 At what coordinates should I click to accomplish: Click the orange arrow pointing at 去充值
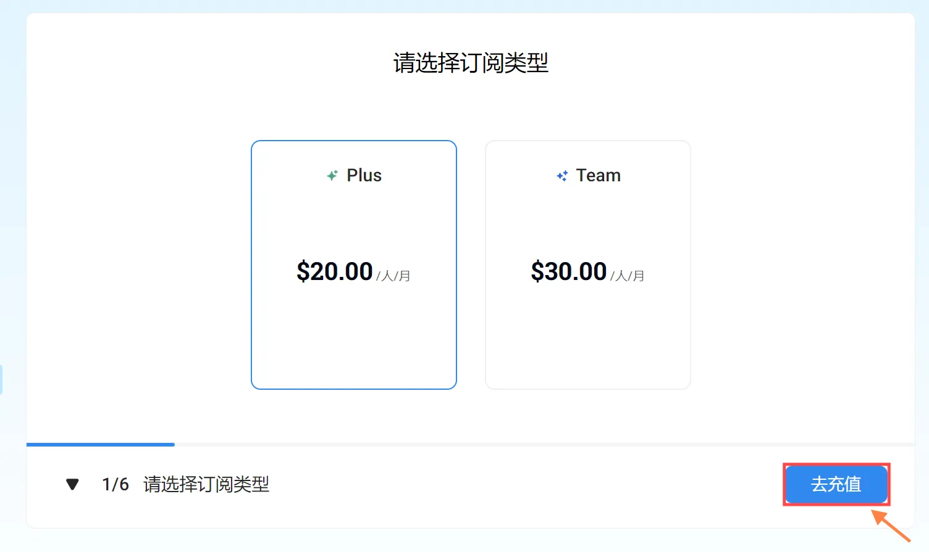pyautogui.click(x=891, y=526)
